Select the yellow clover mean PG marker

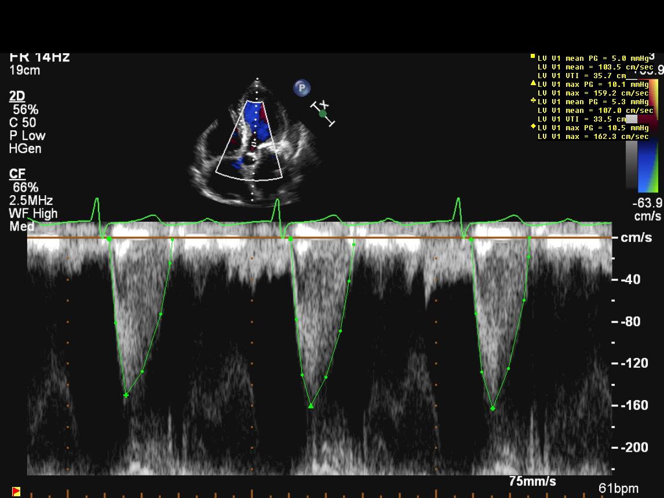coord(532,101)
